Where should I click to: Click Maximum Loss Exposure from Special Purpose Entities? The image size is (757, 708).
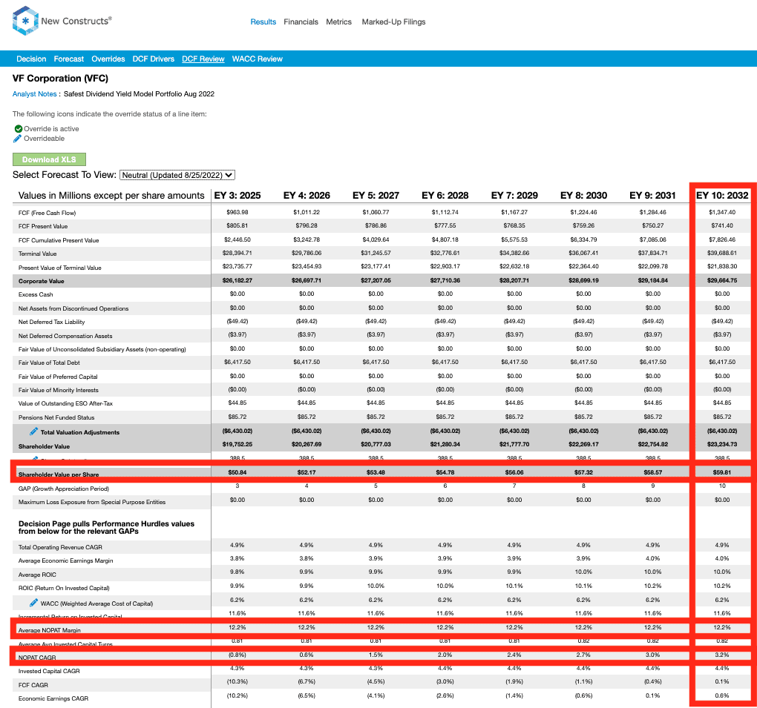pyautogui.click(x=92, y=502)
